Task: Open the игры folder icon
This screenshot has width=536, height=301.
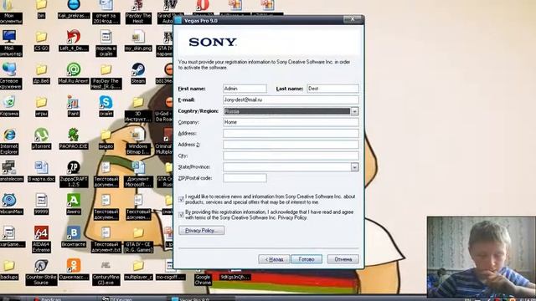Action: coord(41,102)
